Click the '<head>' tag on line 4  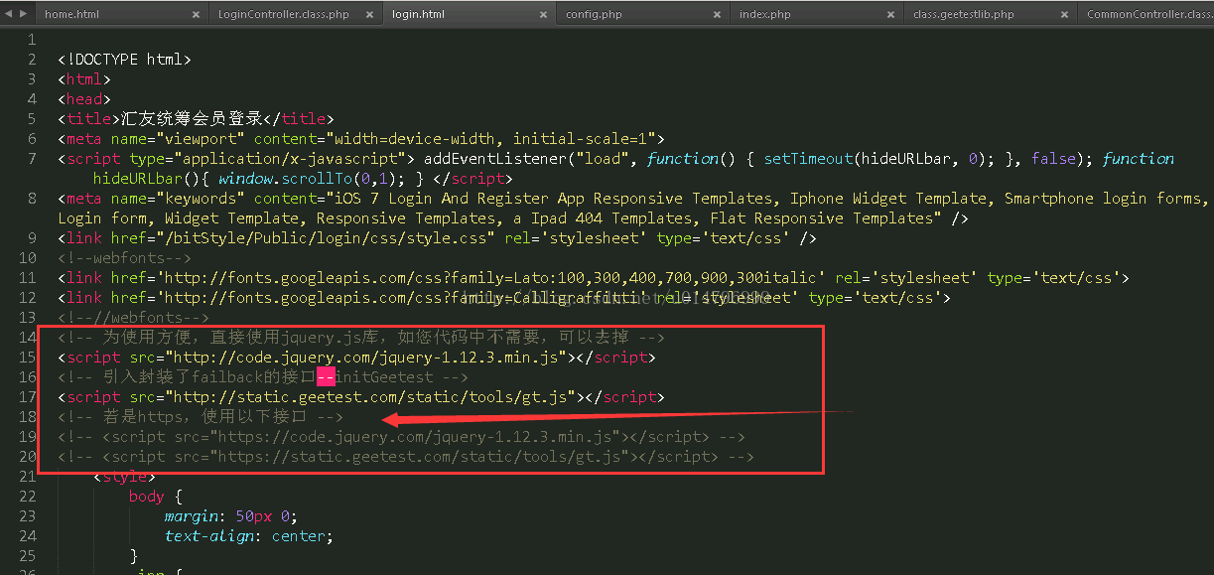[x=84, y=99]
